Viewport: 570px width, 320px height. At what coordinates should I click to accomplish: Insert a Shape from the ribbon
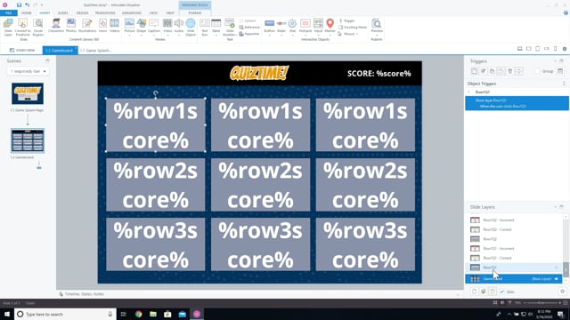point(142,27)
